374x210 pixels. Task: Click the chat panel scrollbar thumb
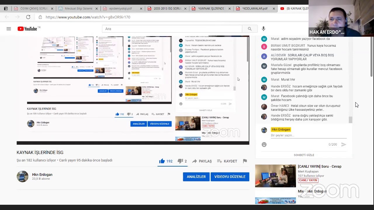click(350, 120)
